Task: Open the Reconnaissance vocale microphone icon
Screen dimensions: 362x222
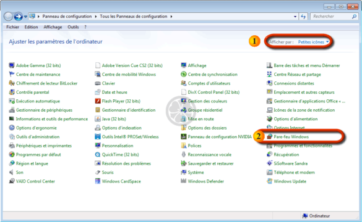Action: click(x=184, y=155)
